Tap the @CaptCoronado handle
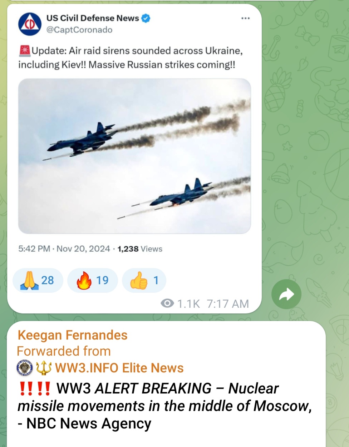349x447 pixels. click(x=79, y=30)
